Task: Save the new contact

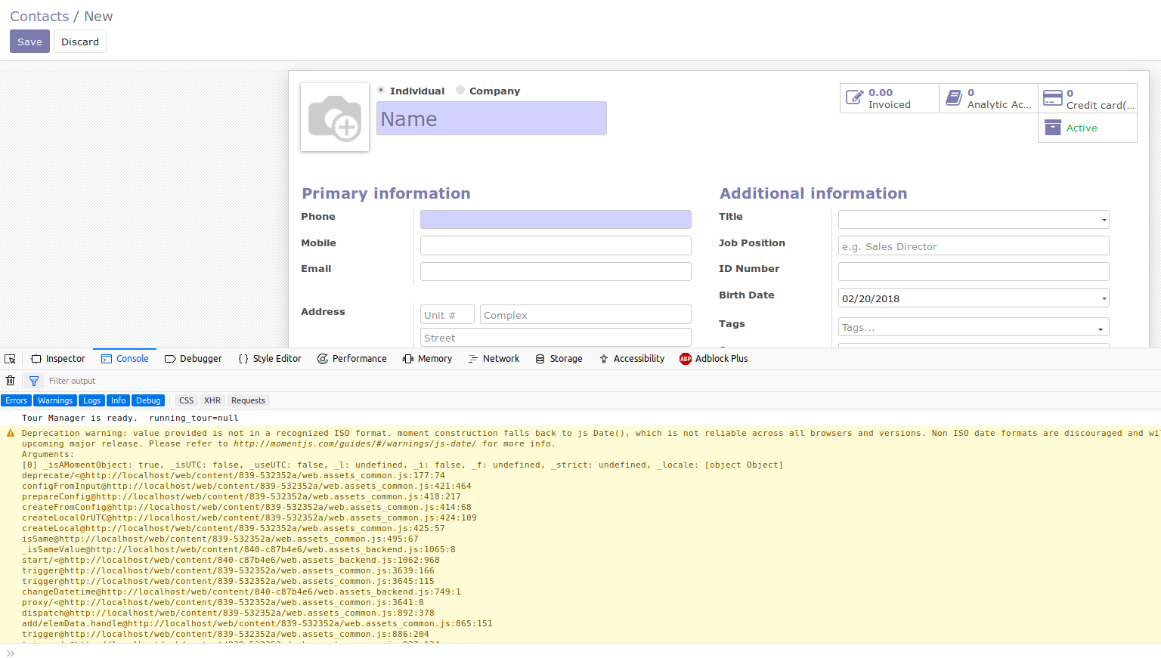Action: [x=29, y=41]
